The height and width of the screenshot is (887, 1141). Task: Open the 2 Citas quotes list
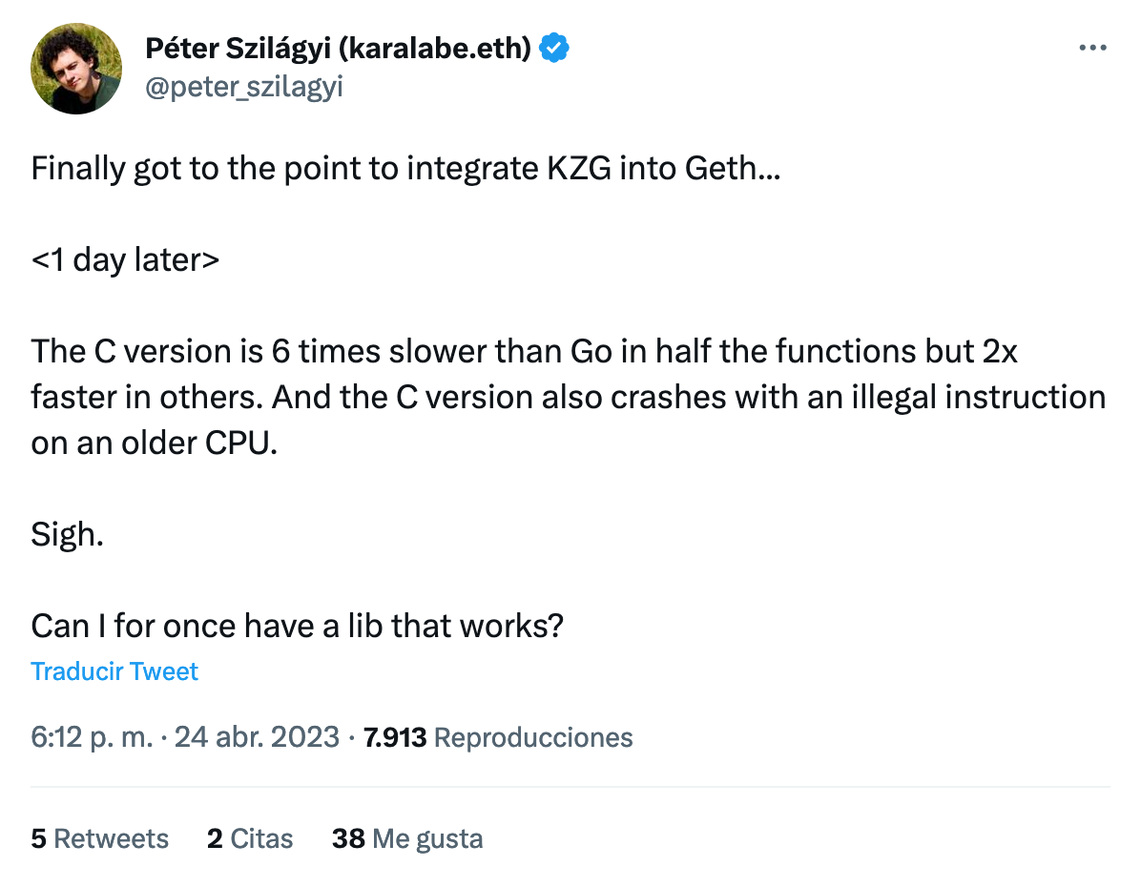coord(250,838)
